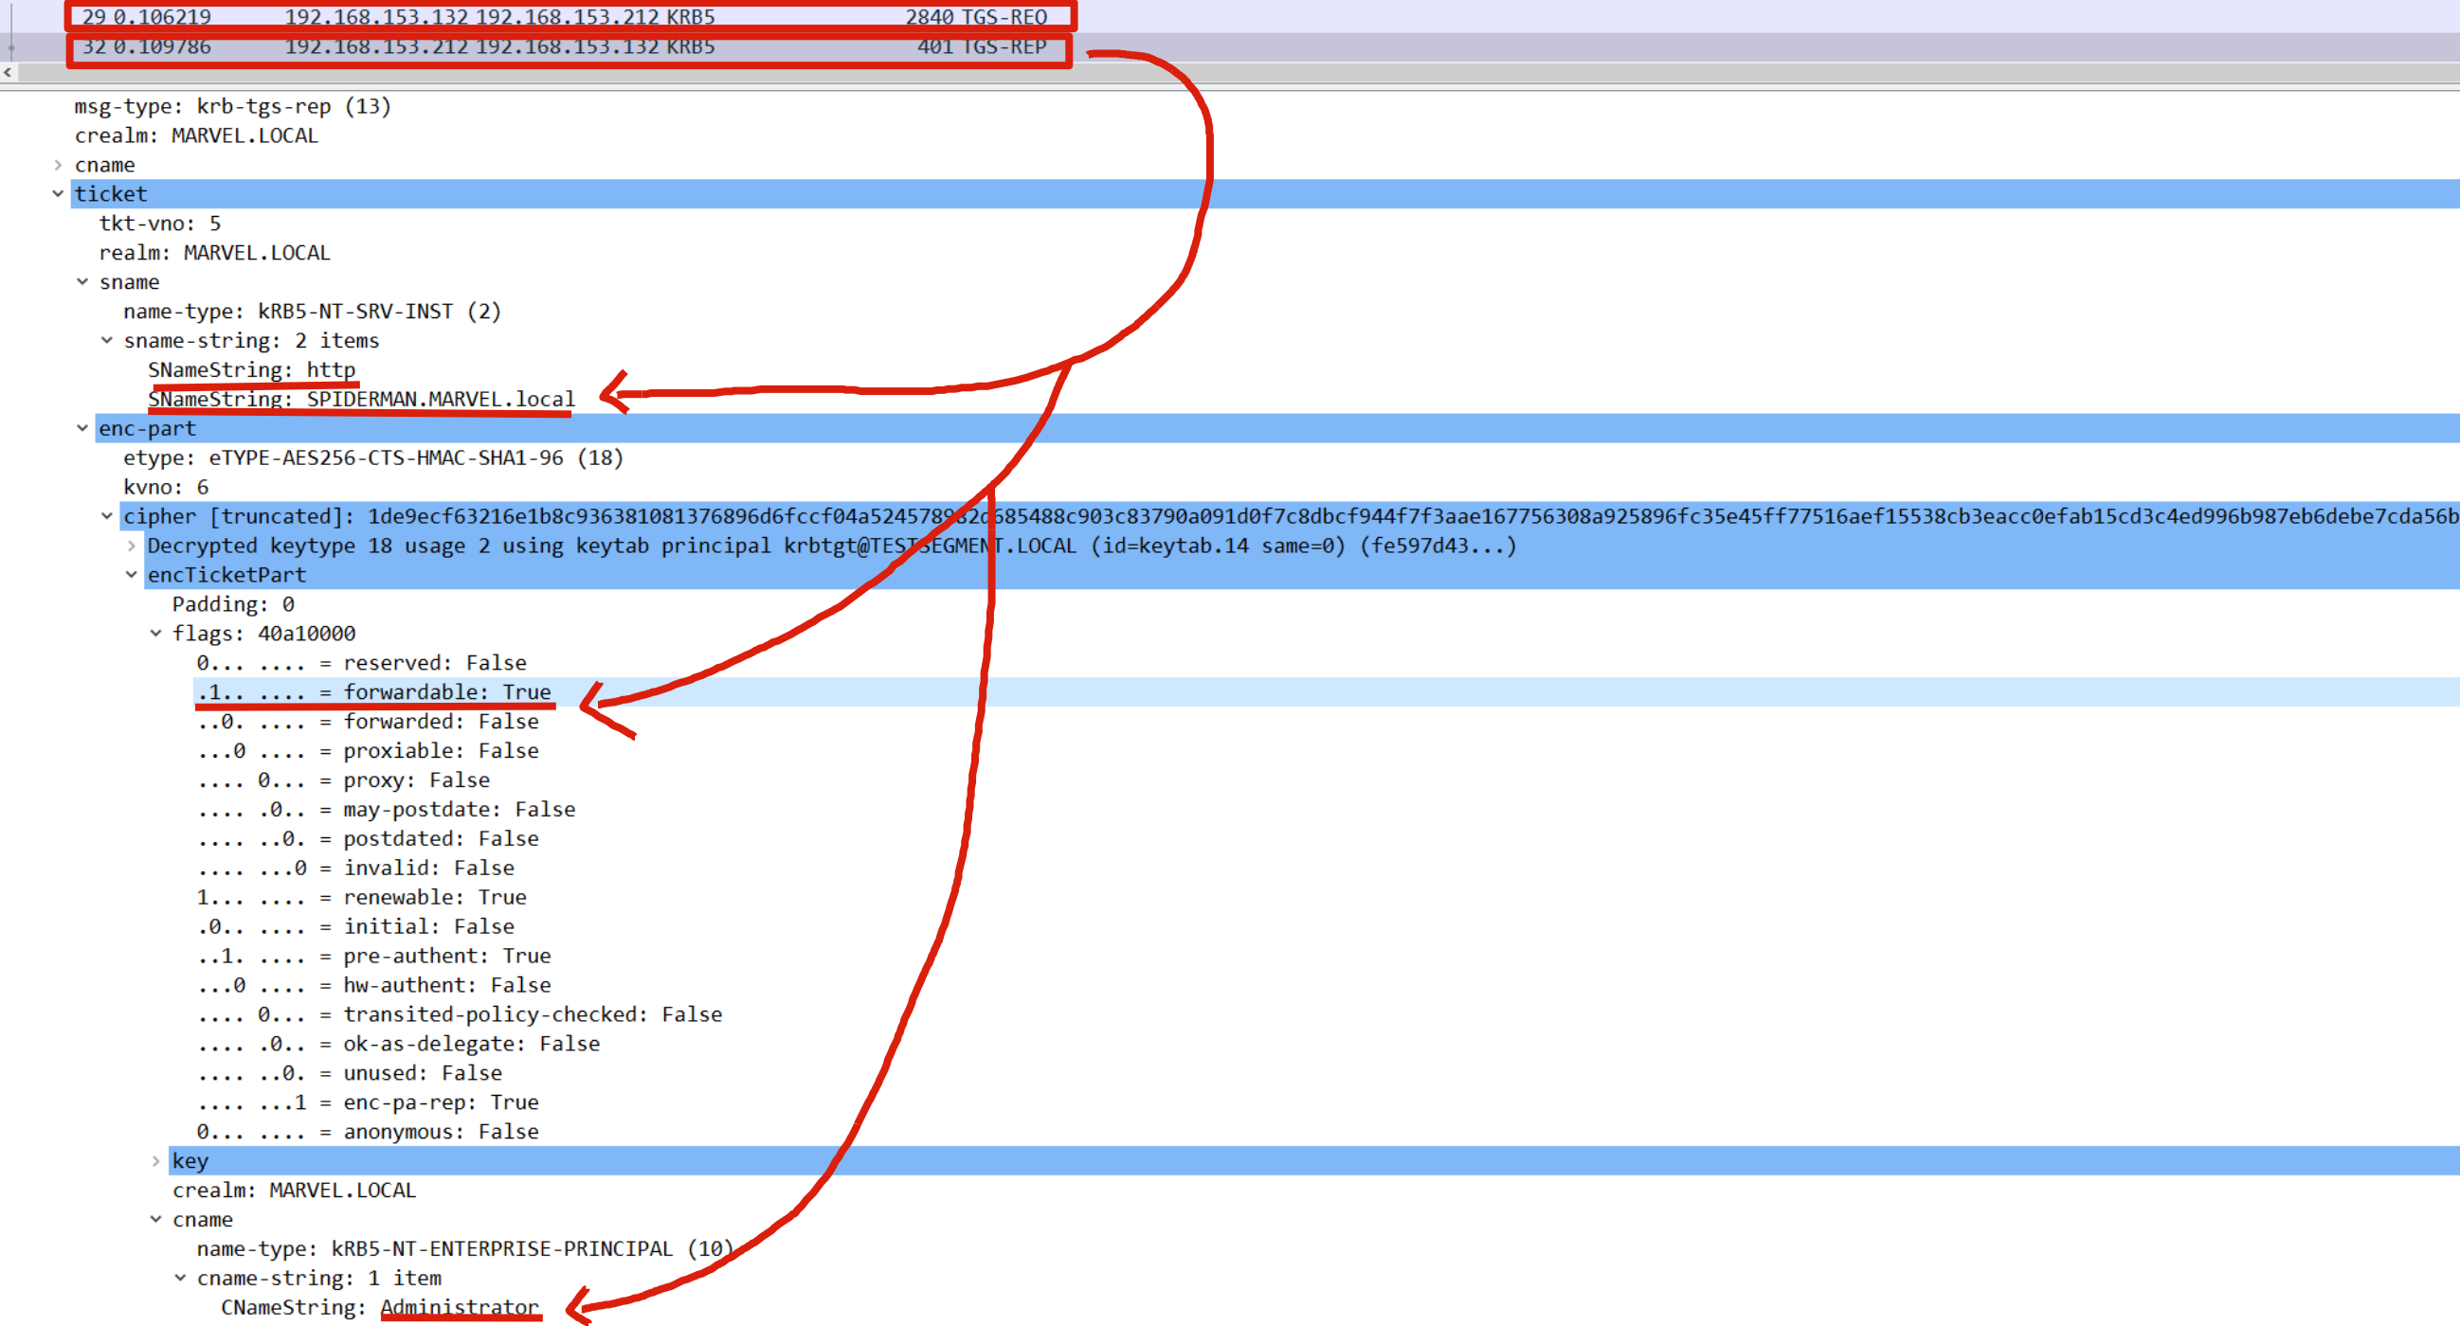Select the etype AES256-CTS-HMAC-SHA1-96 line
The height and width of the screenshot is (1326, 2460).
(x=372, y=458)
